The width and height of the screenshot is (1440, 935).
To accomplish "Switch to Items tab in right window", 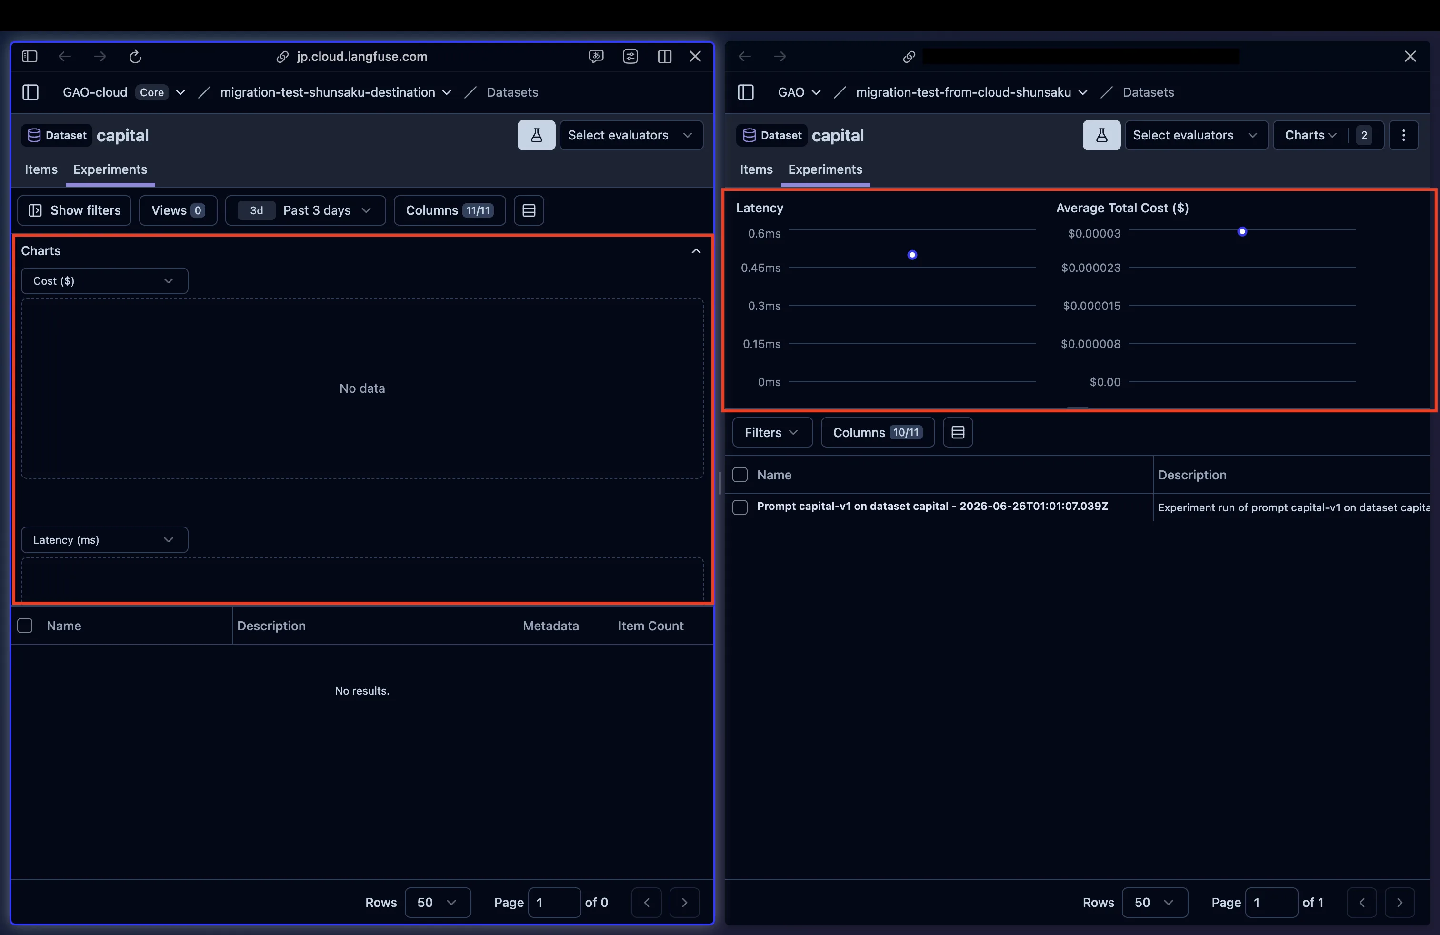I will (756, 169).
